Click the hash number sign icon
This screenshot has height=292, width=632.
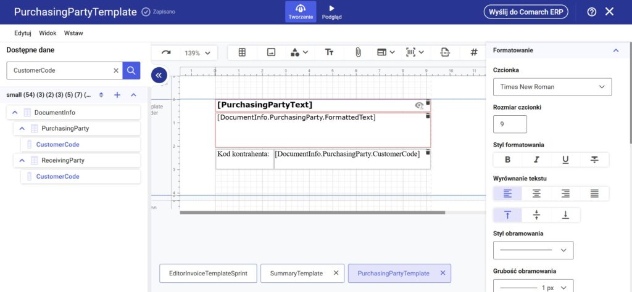(474, 53)
